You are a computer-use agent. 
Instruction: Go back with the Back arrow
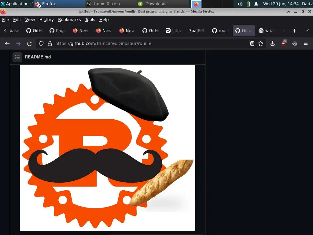point(7,43)
